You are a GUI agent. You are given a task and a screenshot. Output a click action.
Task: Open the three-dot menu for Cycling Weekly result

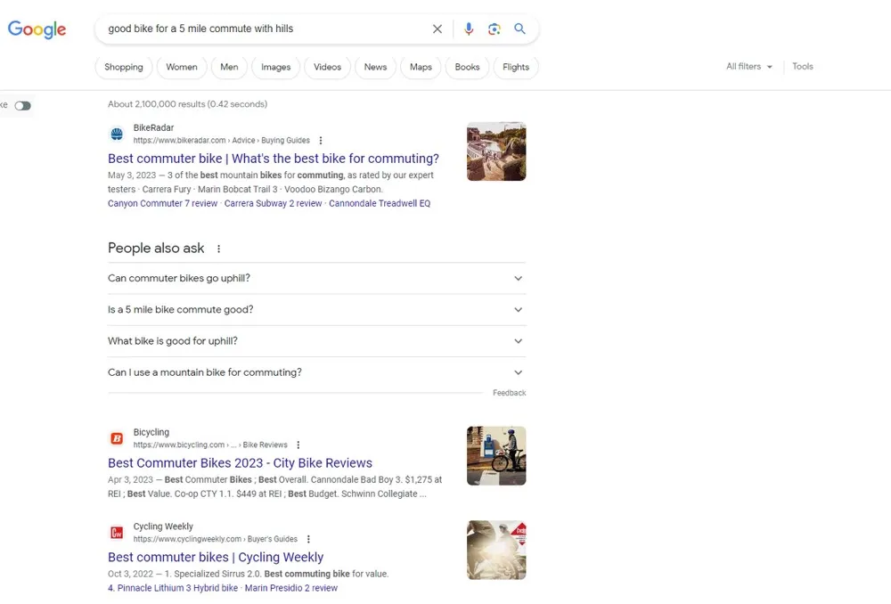click(308, 539)
